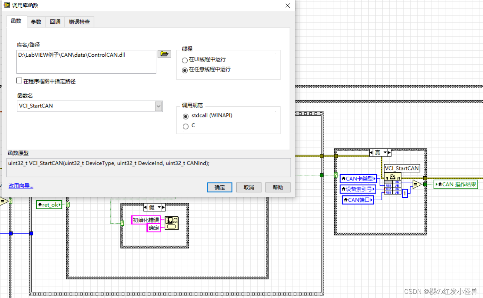
Task: Open the 真 case selector dropdown
Action: [386, 152]
